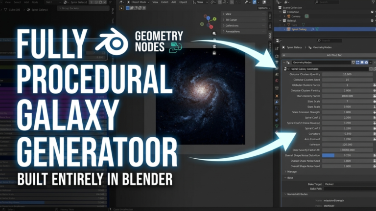Toggle the modifier show on cage triangle button
376x211 pixels.
(x=353, y=63)
